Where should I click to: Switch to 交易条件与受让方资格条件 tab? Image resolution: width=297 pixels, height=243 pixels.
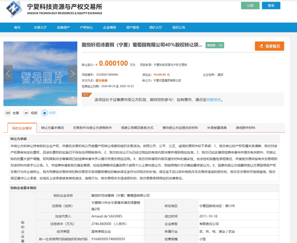pos(93,128)
